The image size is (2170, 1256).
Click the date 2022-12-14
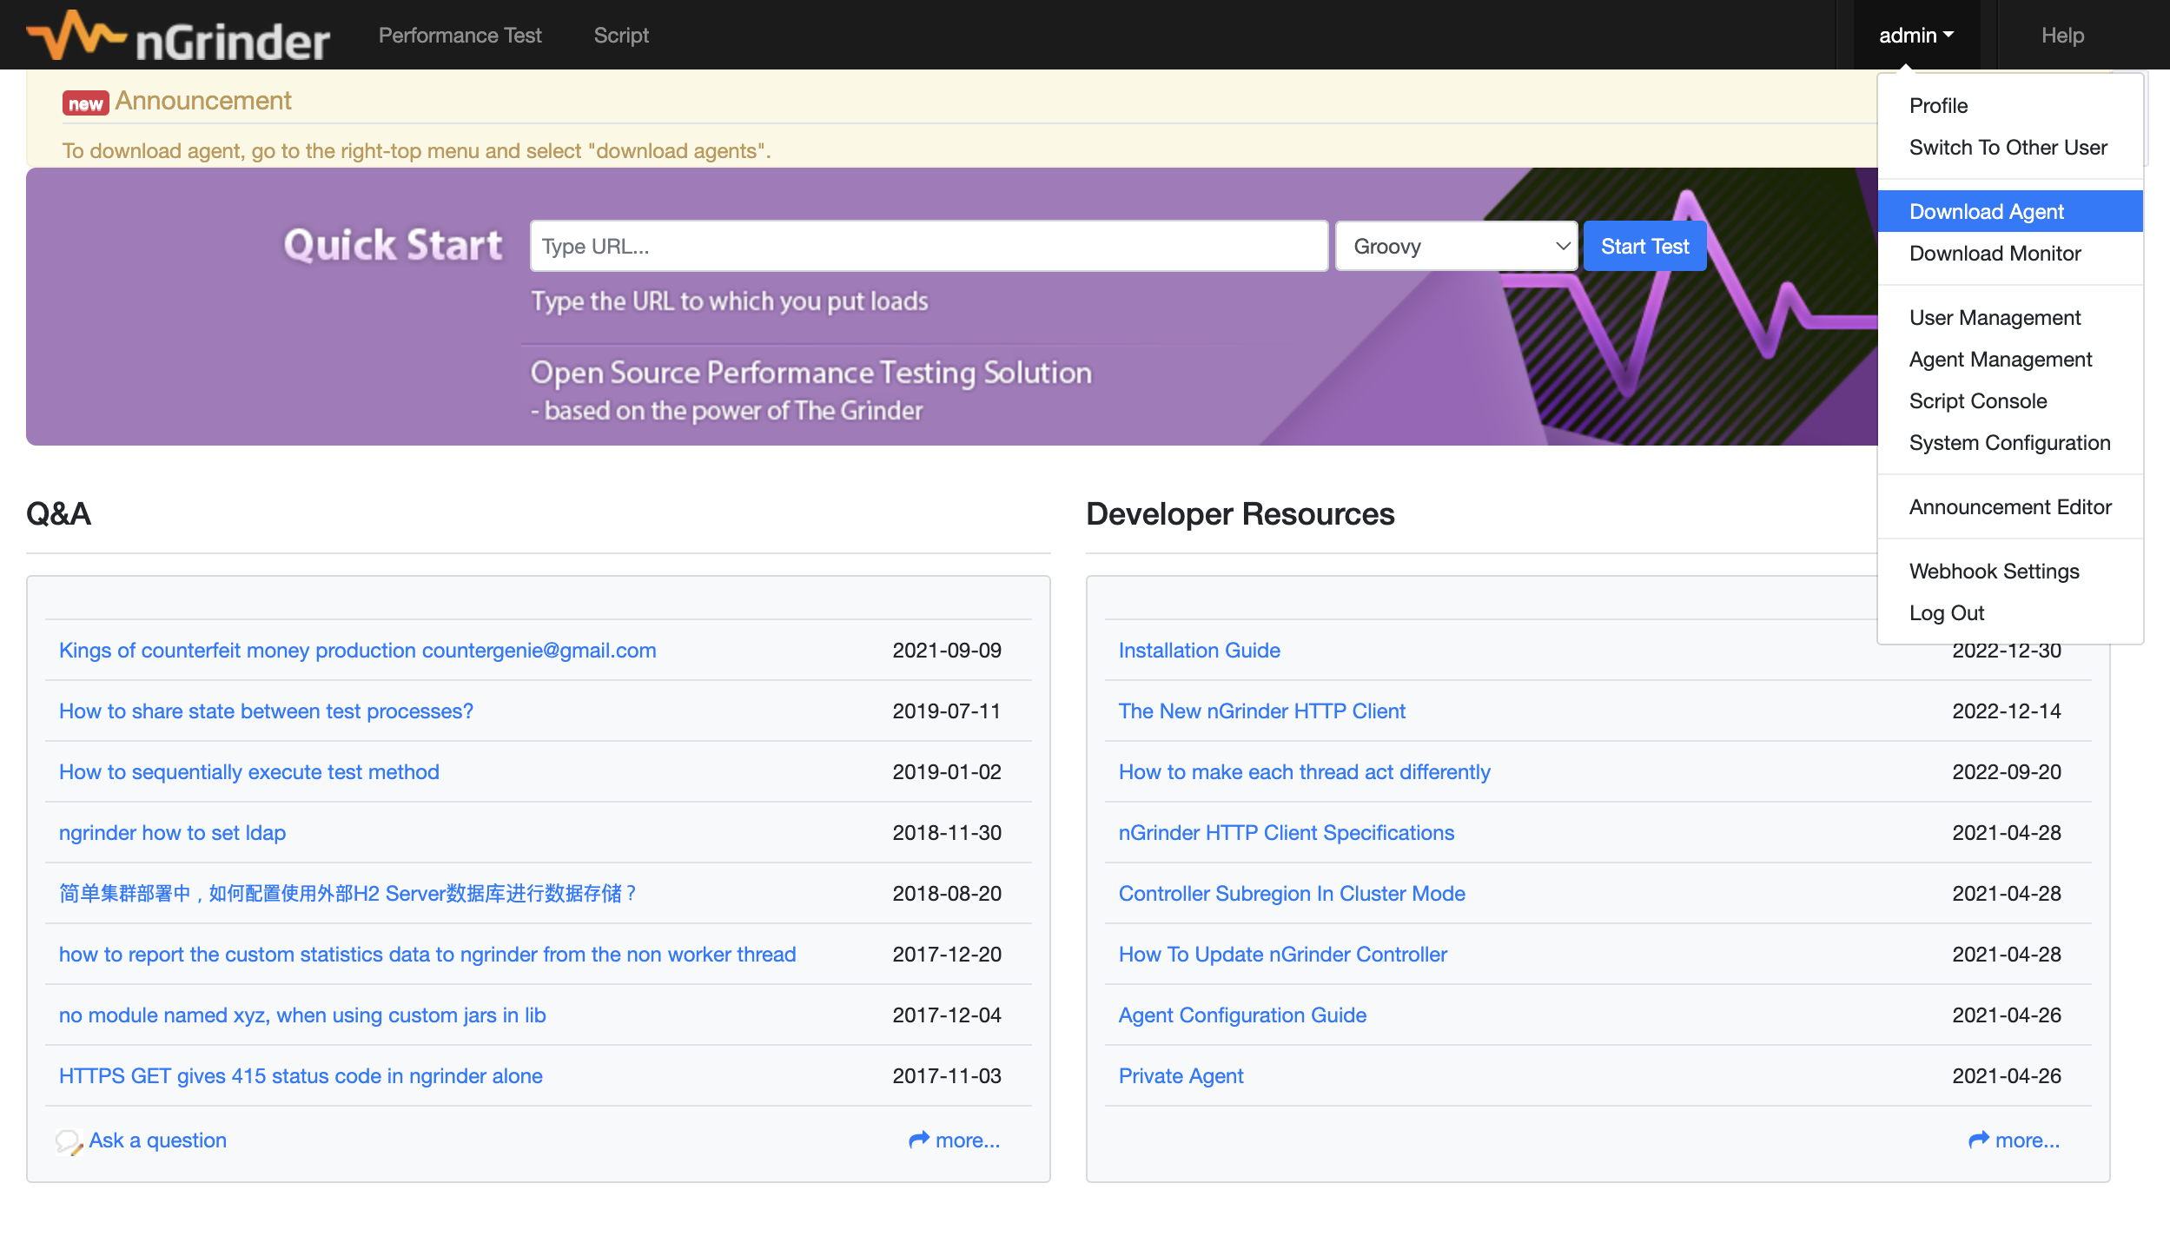point(2007,711)
